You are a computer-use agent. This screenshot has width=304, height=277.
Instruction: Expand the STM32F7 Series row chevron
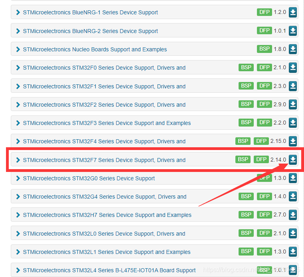[18, 160]
